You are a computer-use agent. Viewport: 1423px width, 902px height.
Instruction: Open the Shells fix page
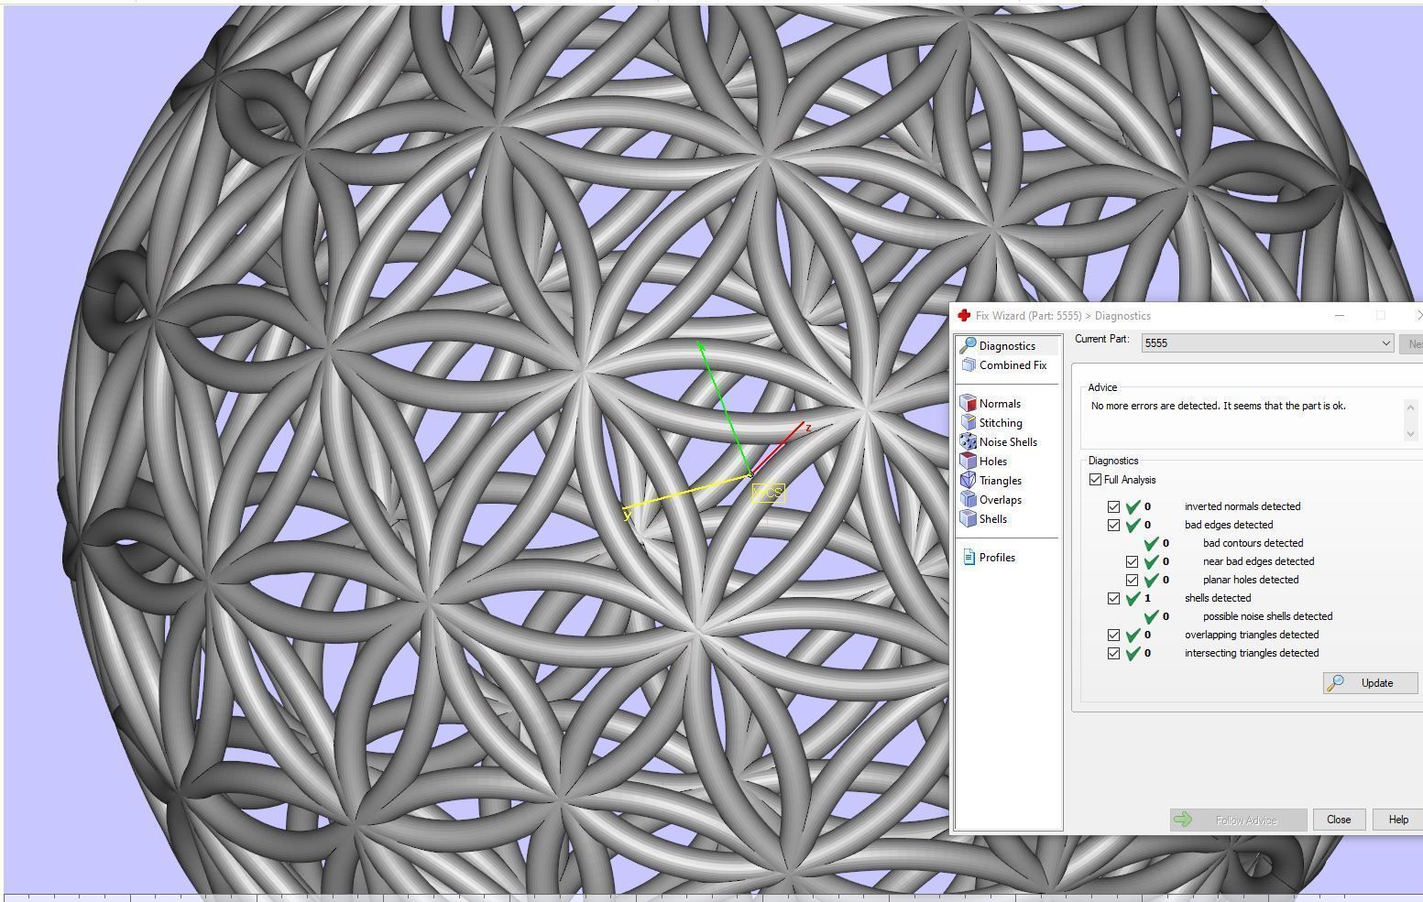coord(992,518)
